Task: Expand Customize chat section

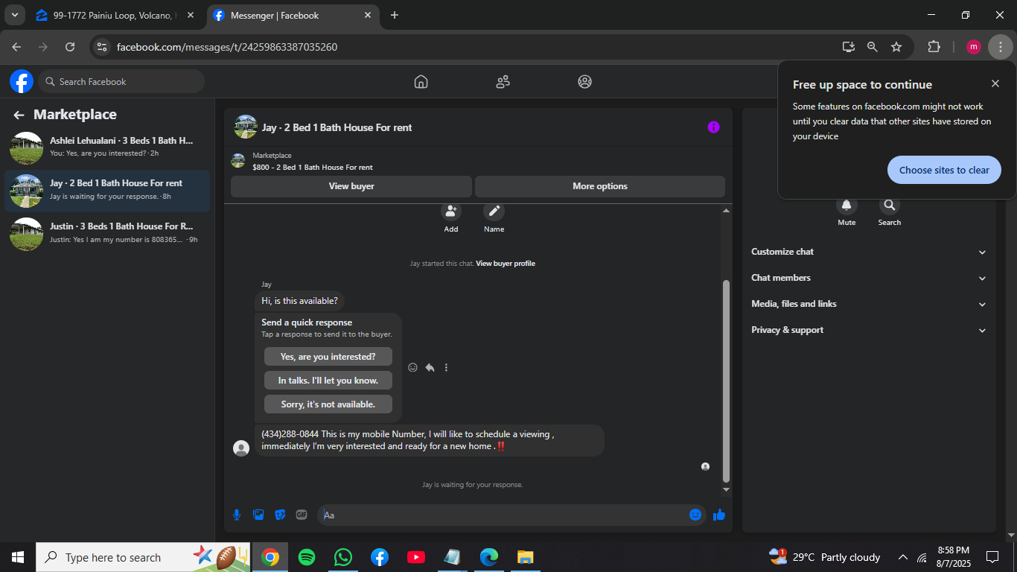Action: (869, 252)
